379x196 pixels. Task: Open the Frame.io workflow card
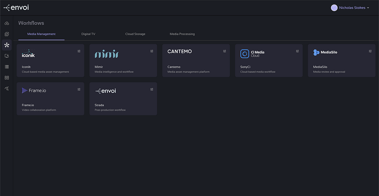(x=50, y=99)
